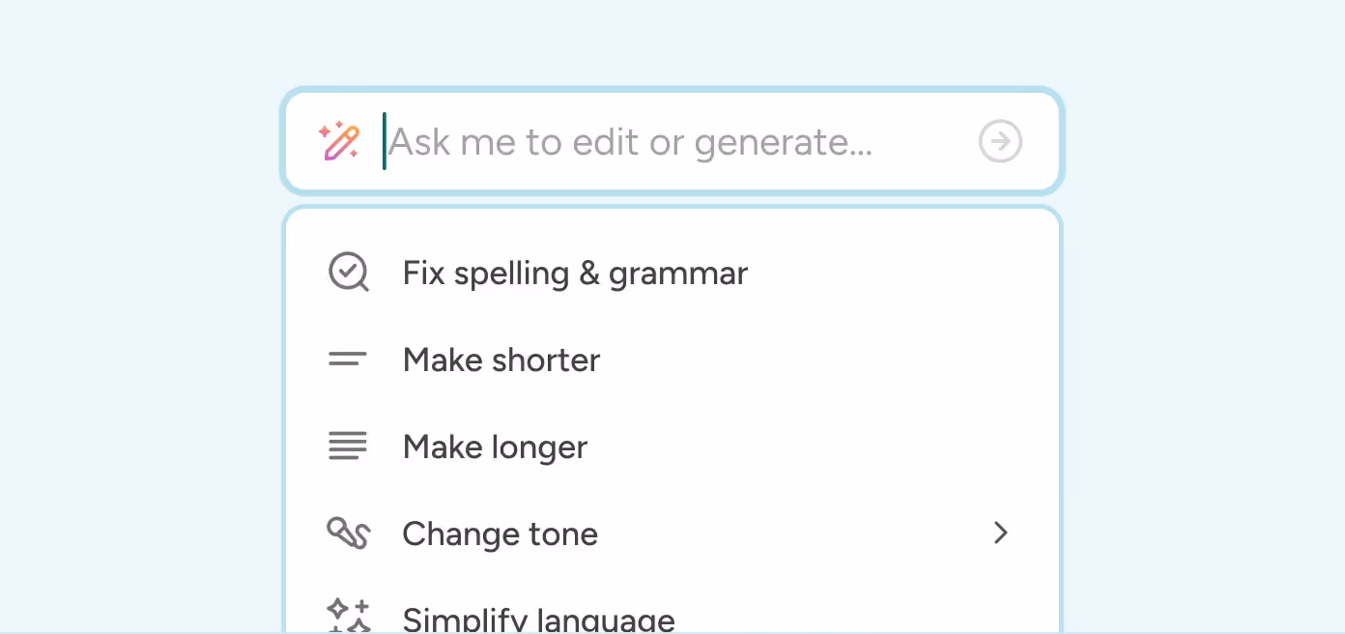This screenshot has width=1345, height=634.
Task: Click the Fix spelling & grammar checkmark icon
Action: [348, 273]
